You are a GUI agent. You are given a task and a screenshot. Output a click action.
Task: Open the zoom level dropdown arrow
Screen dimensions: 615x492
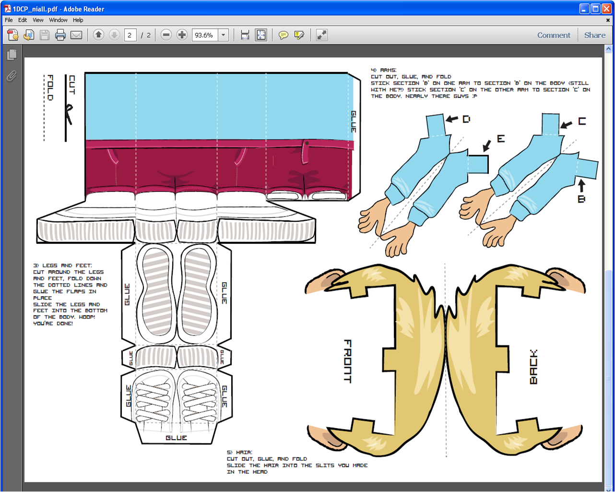point(224,35)
